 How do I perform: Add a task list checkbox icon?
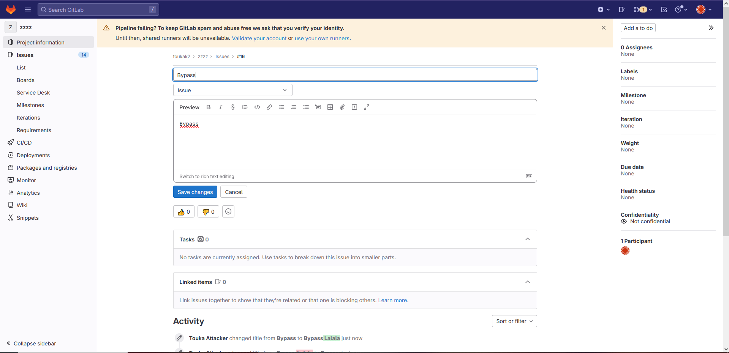(306, 107)
